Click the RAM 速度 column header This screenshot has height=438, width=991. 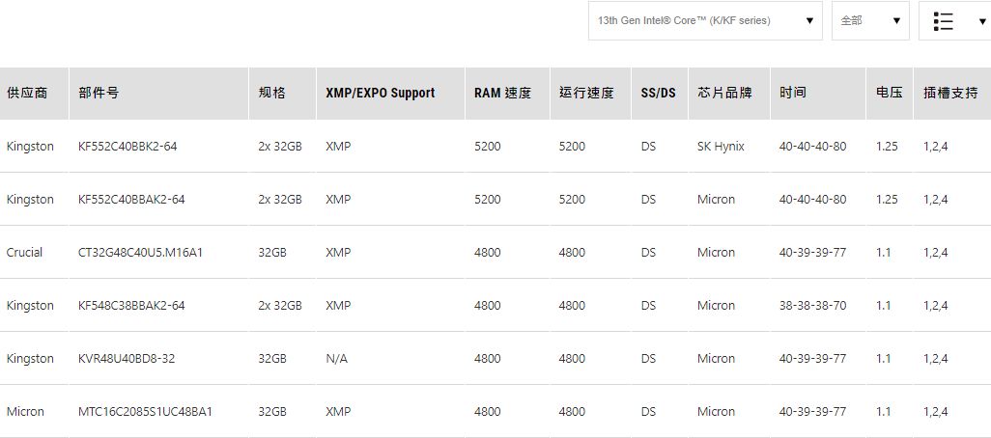502,94
